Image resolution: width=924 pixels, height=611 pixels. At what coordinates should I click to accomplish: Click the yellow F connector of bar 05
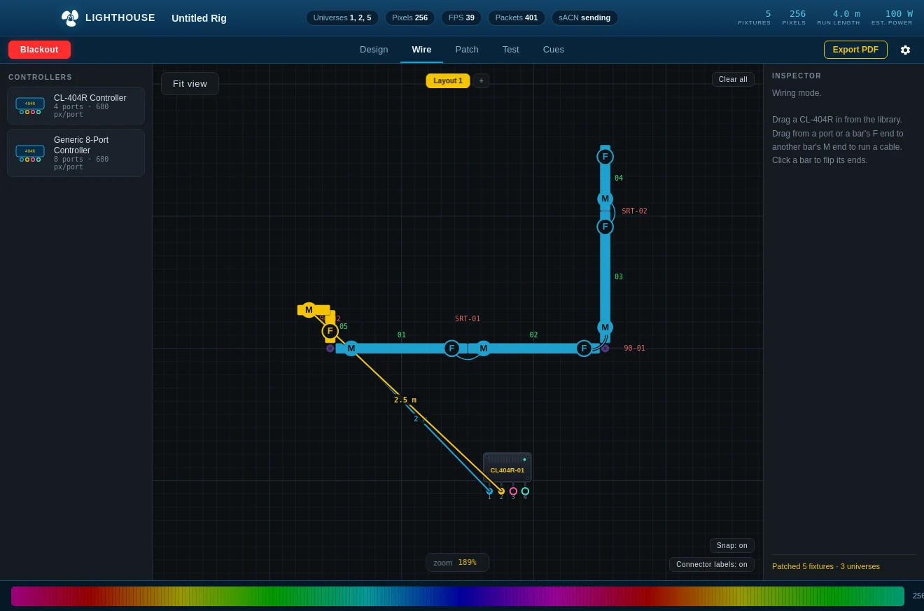330,331
